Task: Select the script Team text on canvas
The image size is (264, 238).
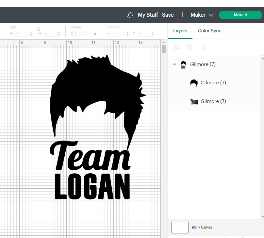Action: click(90, 156)
